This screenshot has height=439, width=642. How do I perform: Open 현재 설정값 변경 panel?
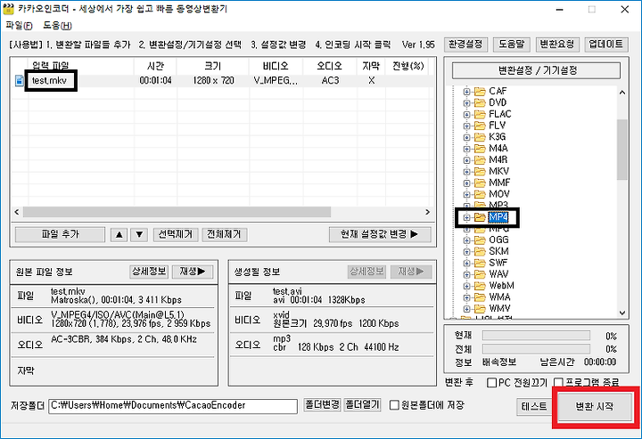tap(380, 234)
